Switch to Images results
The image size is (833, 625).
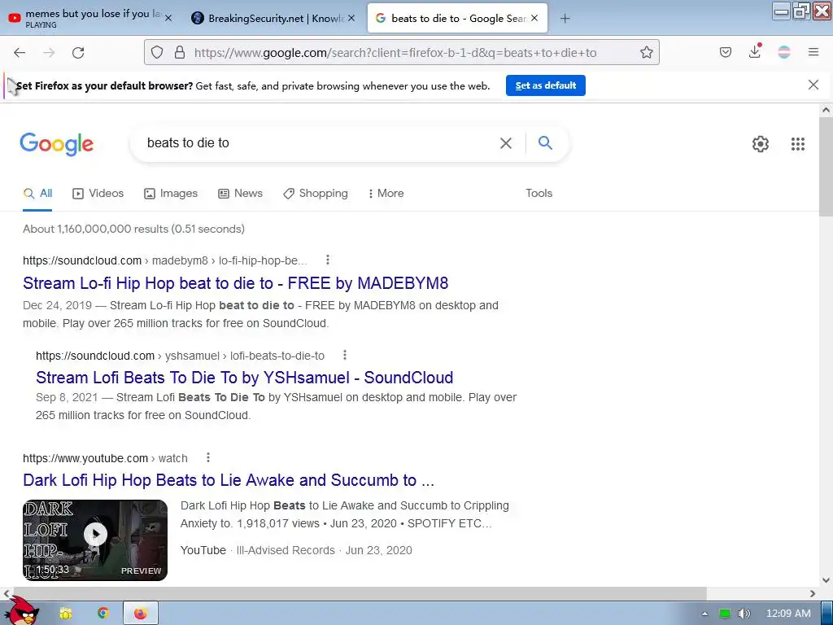[171, 194]
